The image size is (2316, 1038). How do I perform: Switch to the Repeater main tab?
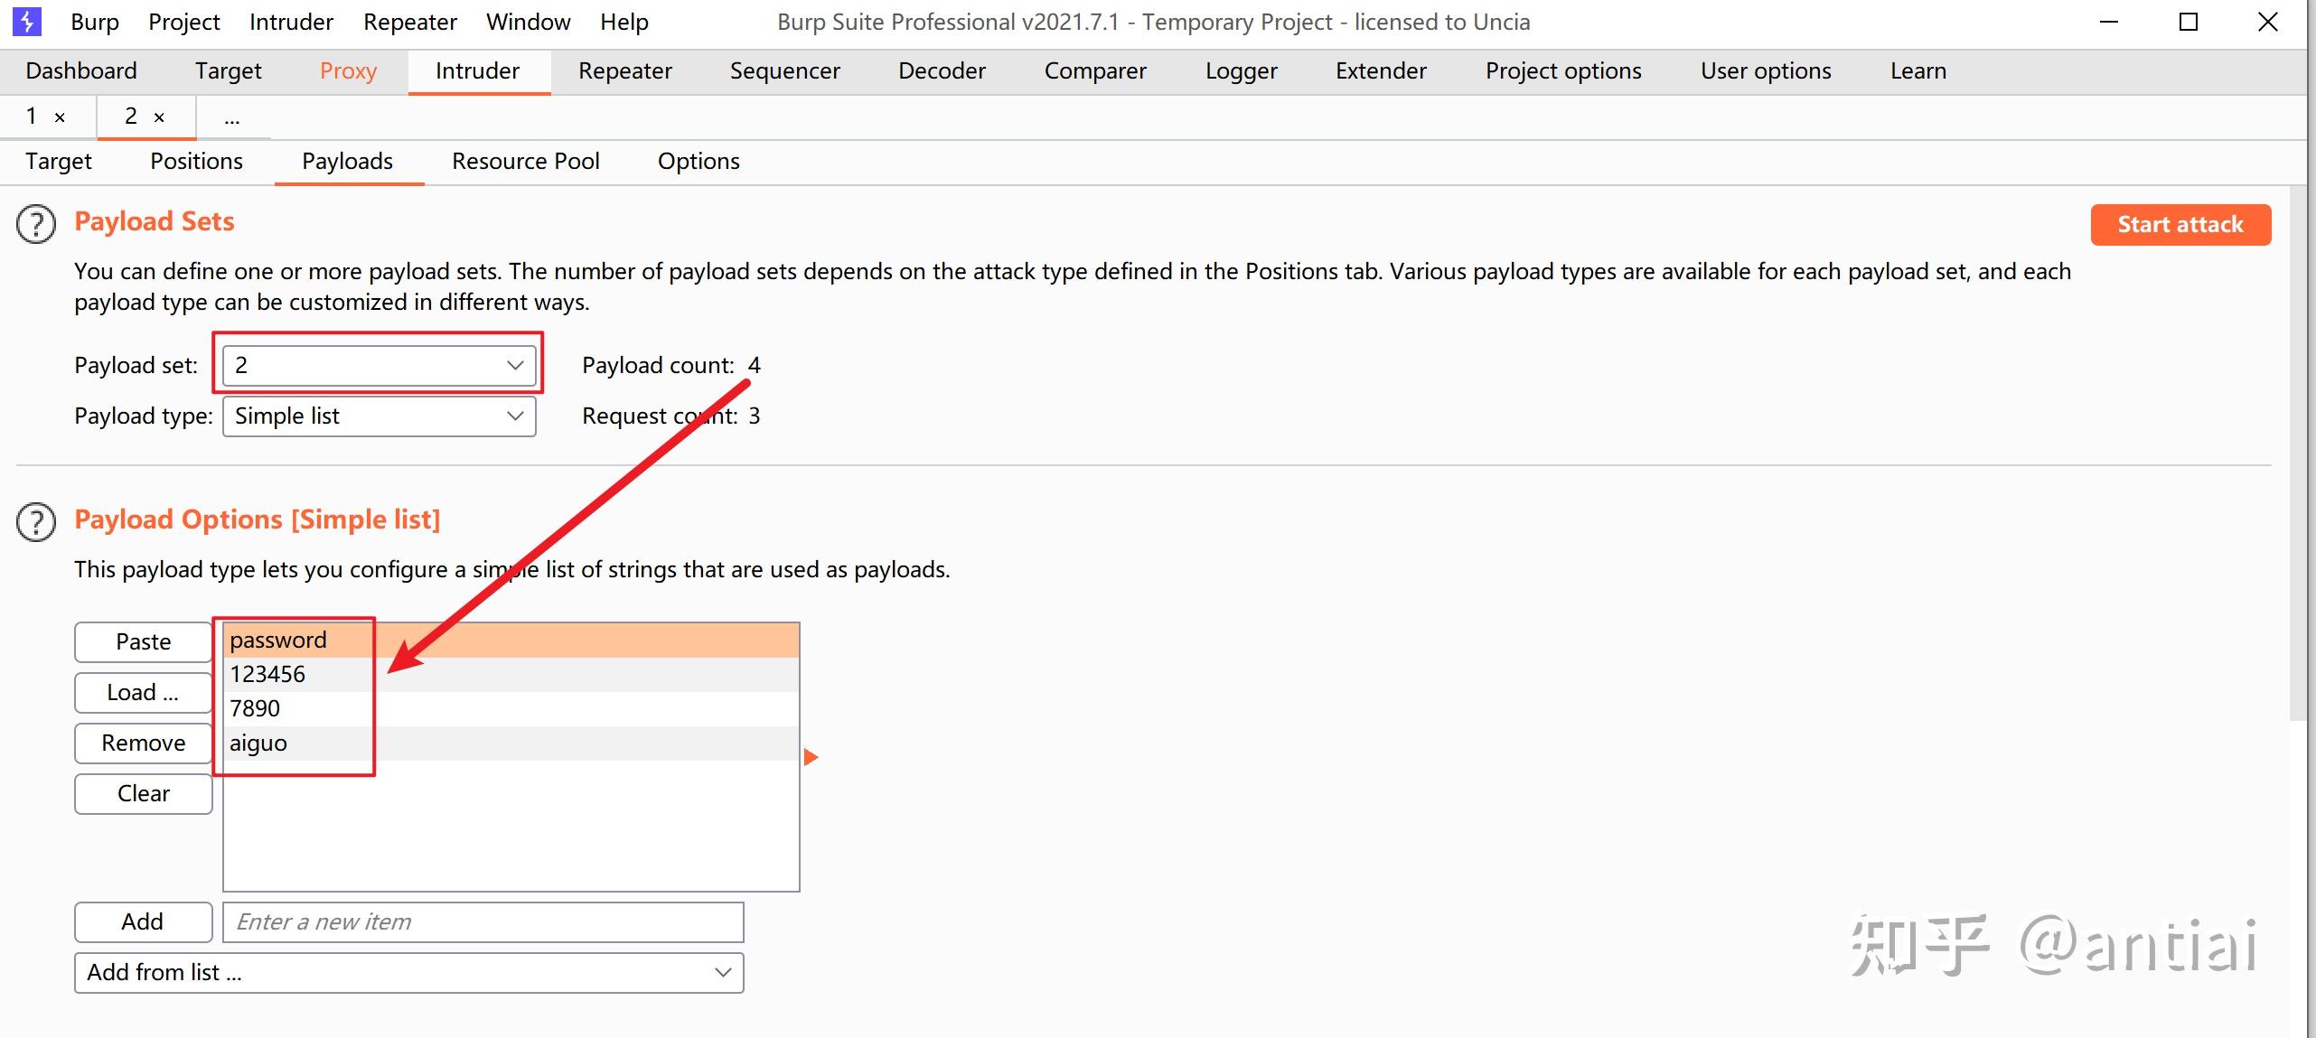coord(624,71)
